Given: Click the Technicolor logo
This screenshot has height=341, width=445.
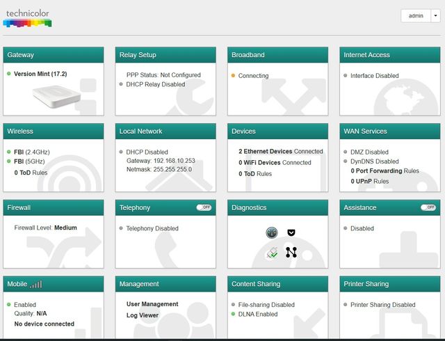Looking at the screenshot, I should click(x=27, y=18).
